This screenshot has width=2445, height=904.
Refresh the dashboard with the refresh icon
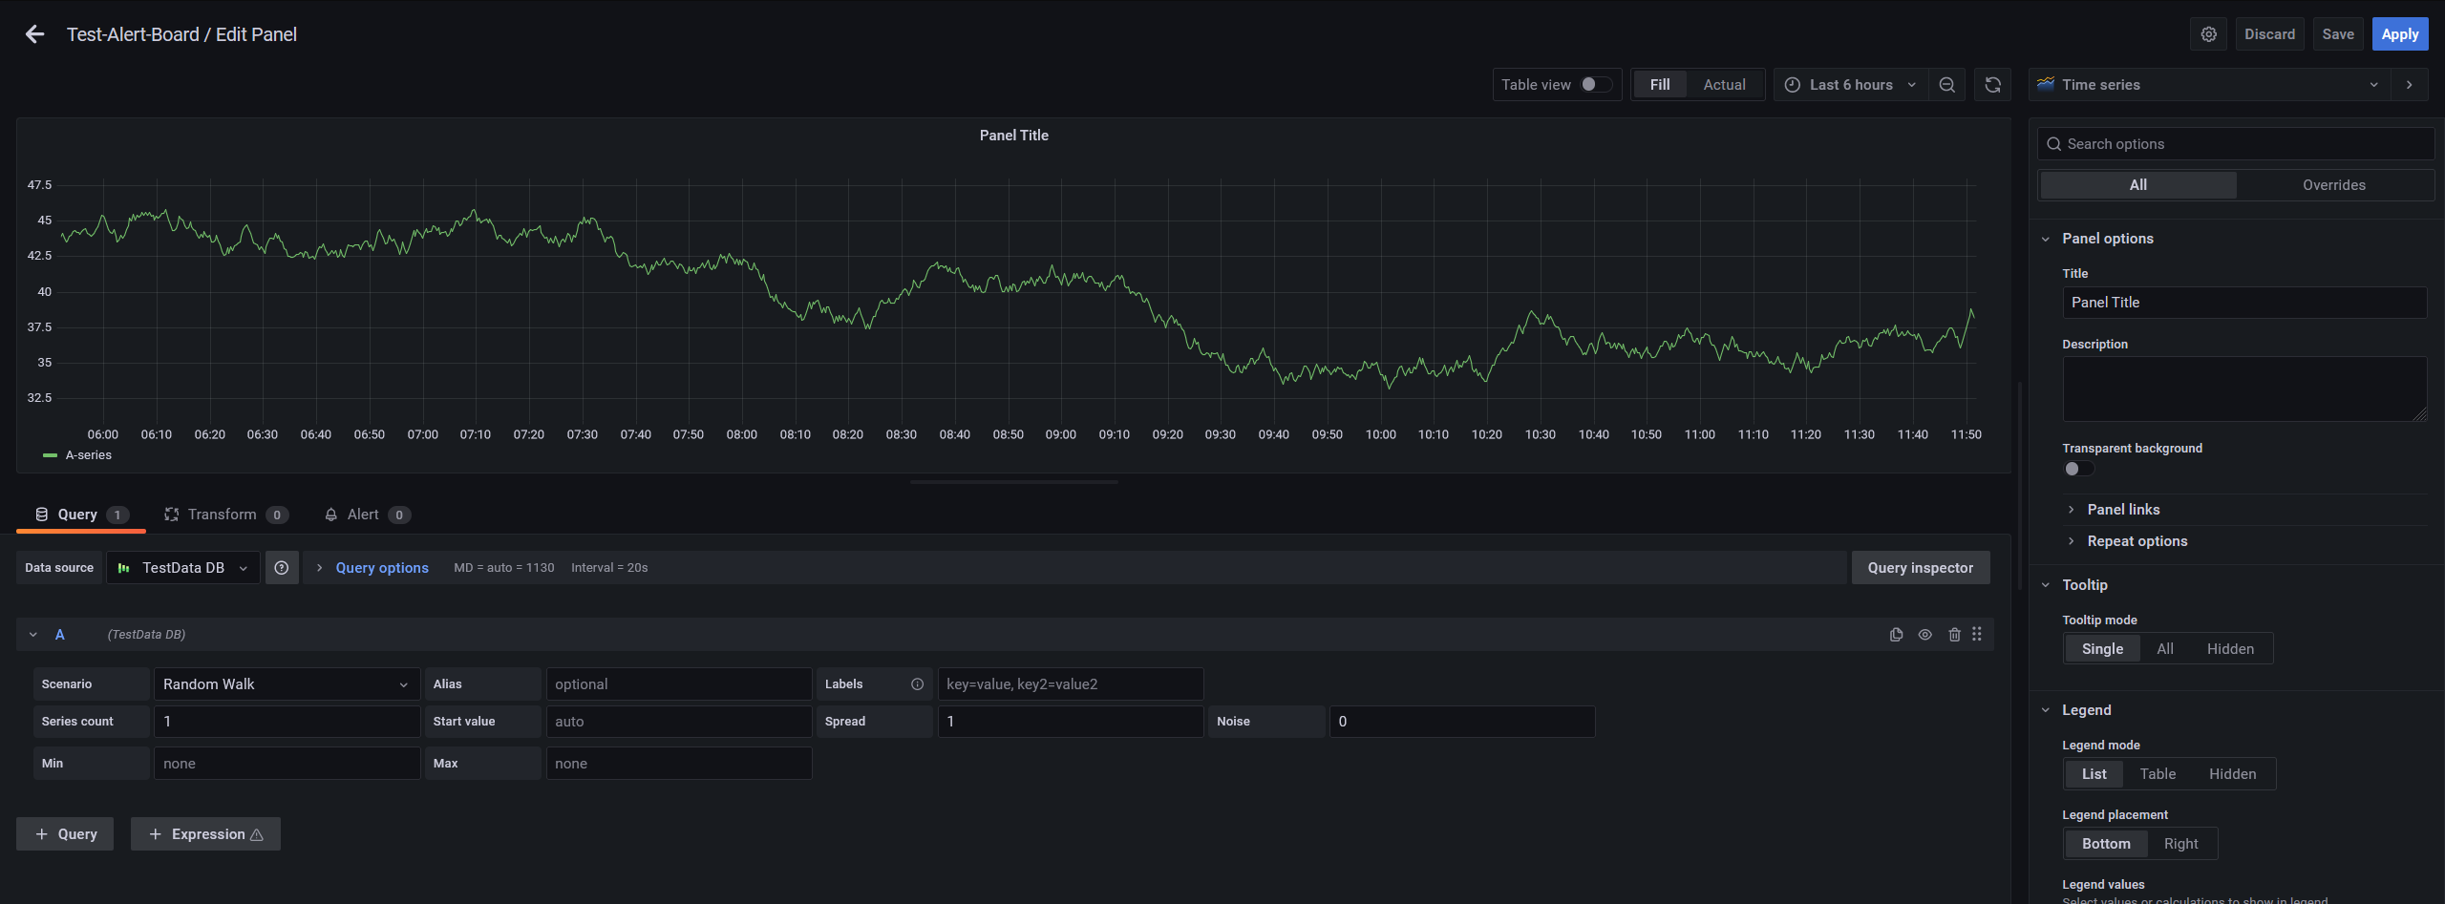click(1992, 85)
